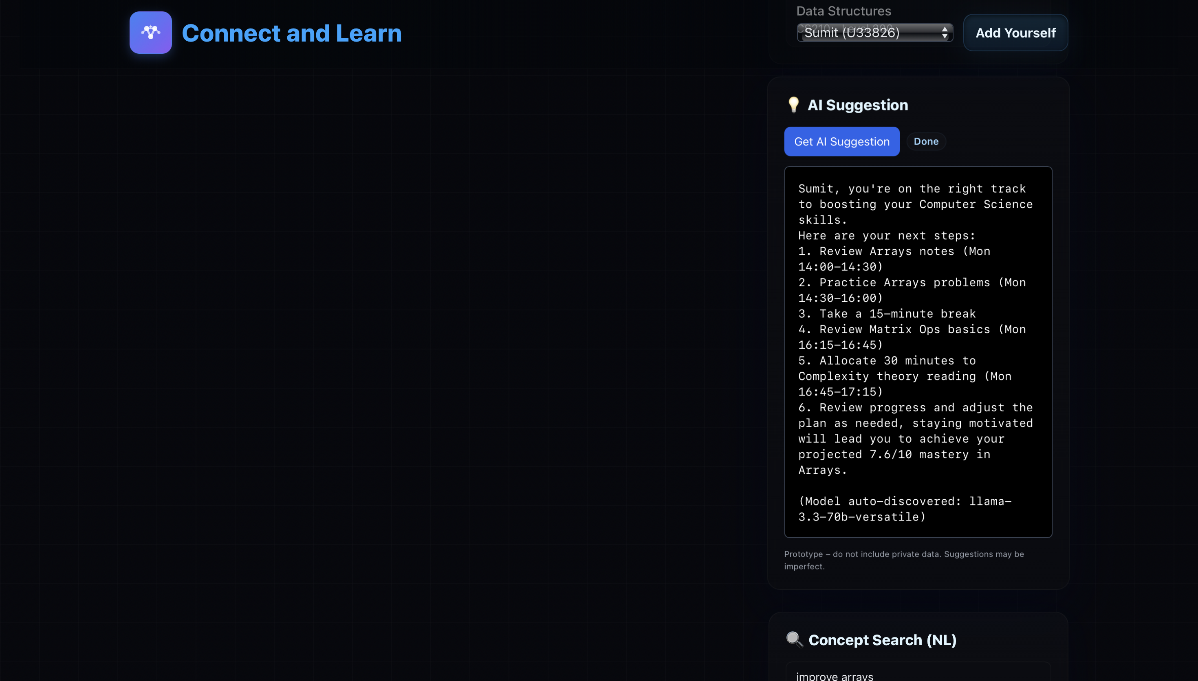Viewport: 1198px width, 681px height.
Task: Click the AI Suggestion section heading
Action: (857, 105)
